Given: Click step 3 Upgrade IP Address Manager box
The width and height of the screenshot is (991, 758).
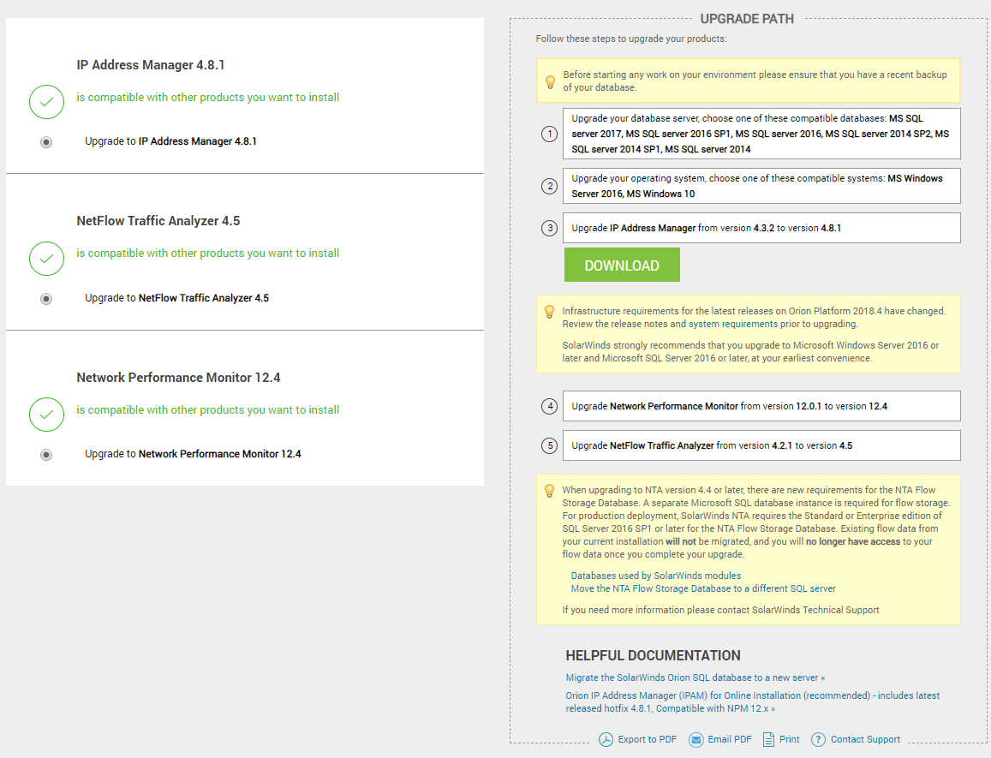Looking at the screenshot, I should pos(761,228).
